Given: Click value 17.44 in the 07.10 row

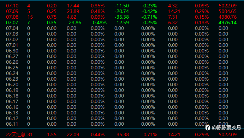Looking at the screenshot, I should tap(73, 6).
